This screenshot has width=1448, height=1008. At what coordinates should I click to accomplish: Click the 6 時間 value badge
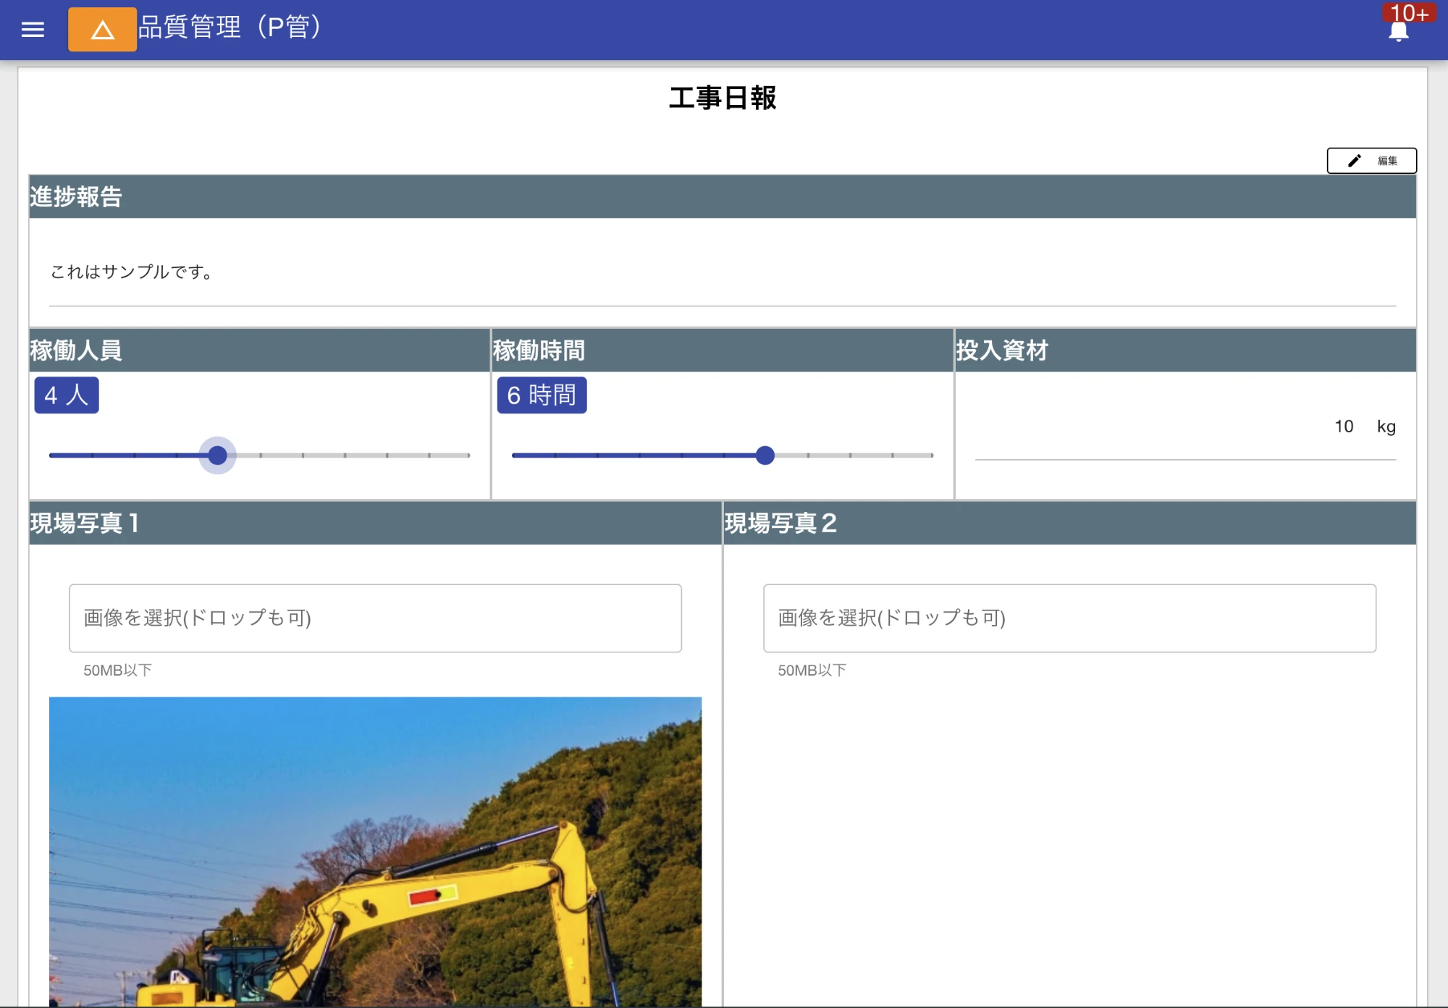(x=542, y=395)
